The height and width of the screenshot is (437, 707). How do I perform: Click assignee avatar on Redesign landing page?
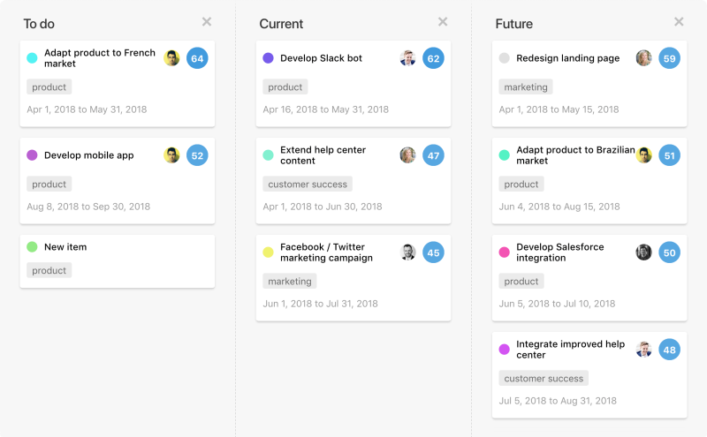(x=643, y=58)
